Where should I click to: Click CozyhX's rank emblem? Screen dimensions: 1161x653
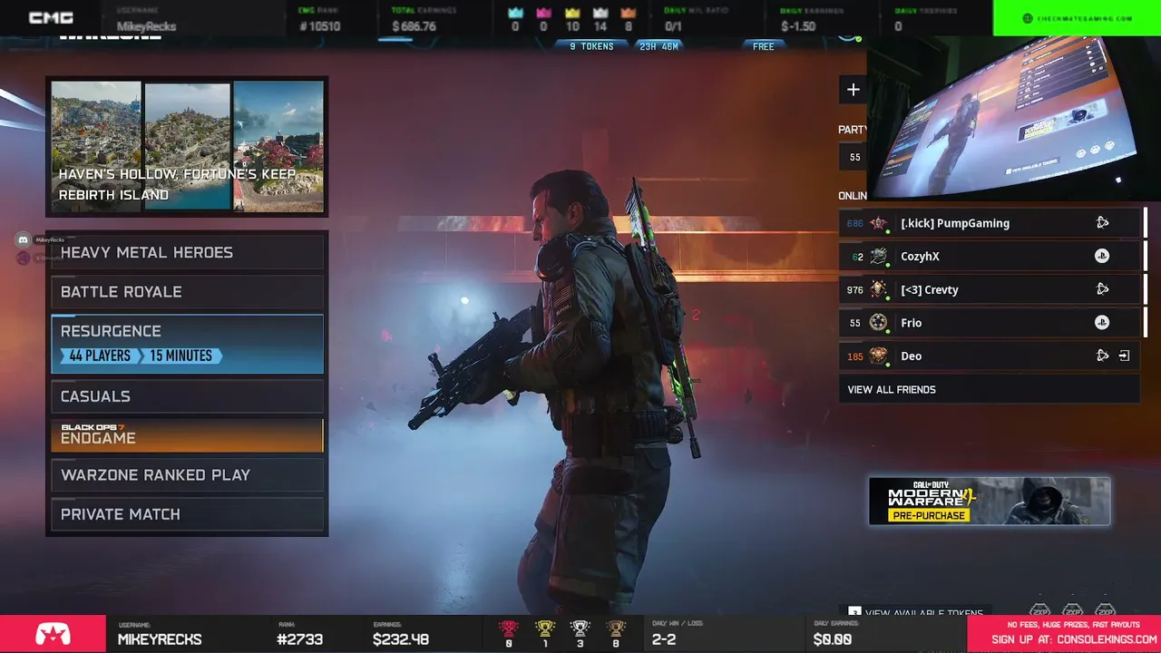tap(878, 257)
